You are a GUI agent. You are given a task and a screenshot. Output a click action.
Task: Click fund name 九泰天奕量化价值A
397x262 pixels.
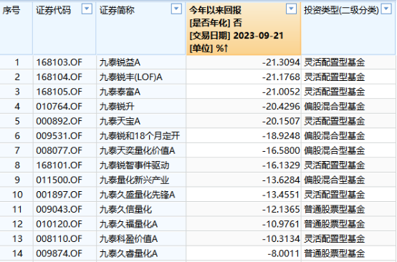tap(137, 151)
